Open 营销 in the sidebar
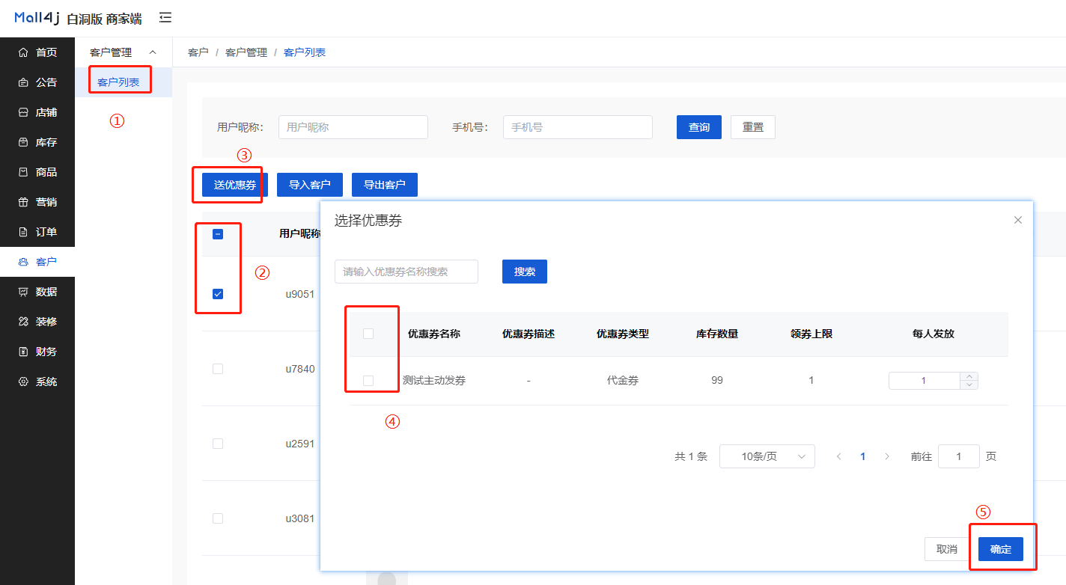The image size is (1066, 585). click(x=37, y=202)
